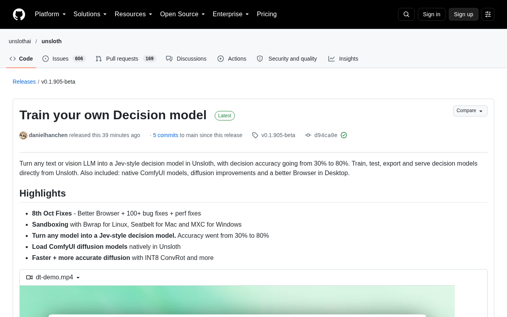Image resolution: width=507 pixels, height=317 pixels.
Task: Click the Sandboxing bullet text
Action: (50, 225)
